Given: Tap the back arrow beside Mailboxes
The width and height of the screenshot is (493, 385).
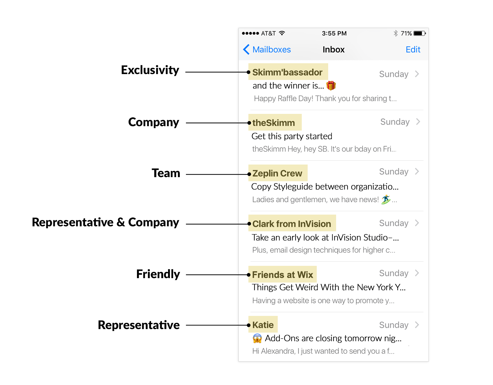Looking at the screenshot, I should point(246,49).
